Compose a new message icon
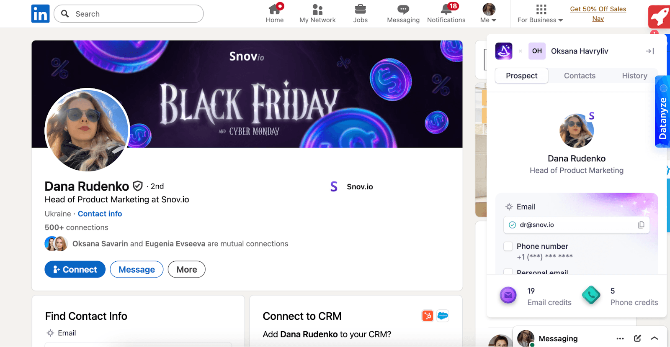Image resolution: width=670 pixels, height=347 pixels. (637, 338)
